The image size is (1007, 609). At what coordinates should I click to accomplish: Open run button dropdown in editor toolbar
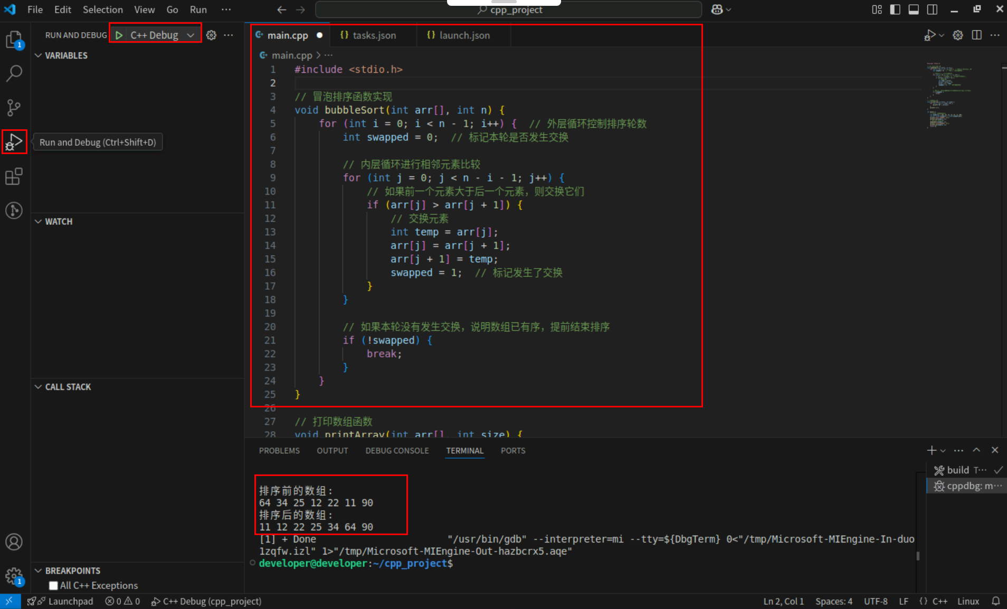point(942,35)
